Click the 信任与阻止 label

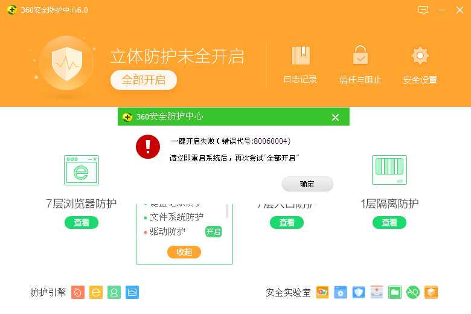coord(360,80)
